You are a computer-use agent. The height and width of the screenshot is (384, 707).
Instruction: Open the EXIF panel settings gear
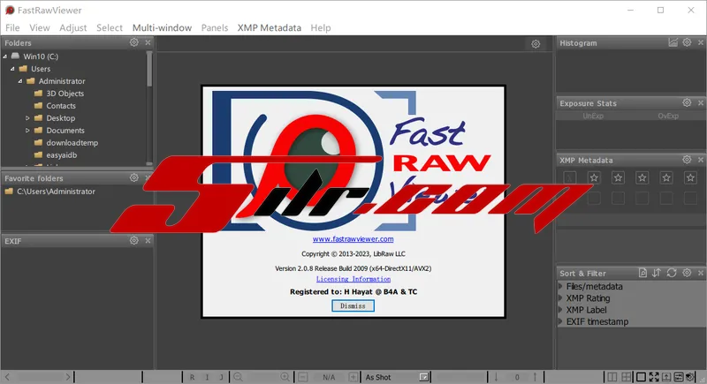[134, 240]
